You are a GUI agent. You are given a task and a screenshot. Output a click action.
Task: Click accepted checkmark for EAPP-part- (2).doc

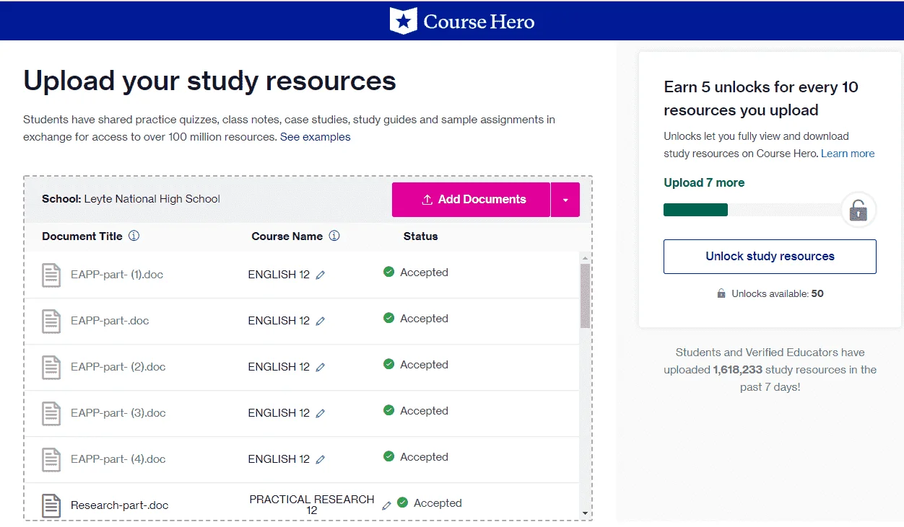click(x=388, y=364)
